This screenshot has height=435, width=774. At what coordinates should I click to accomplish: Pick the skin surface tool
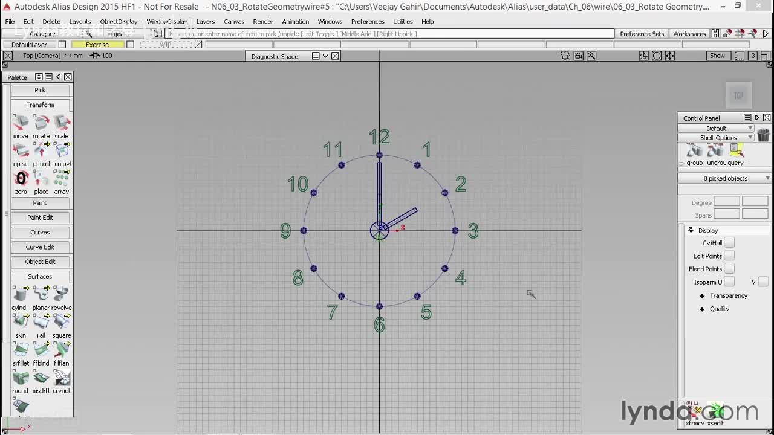click(21, 323)
